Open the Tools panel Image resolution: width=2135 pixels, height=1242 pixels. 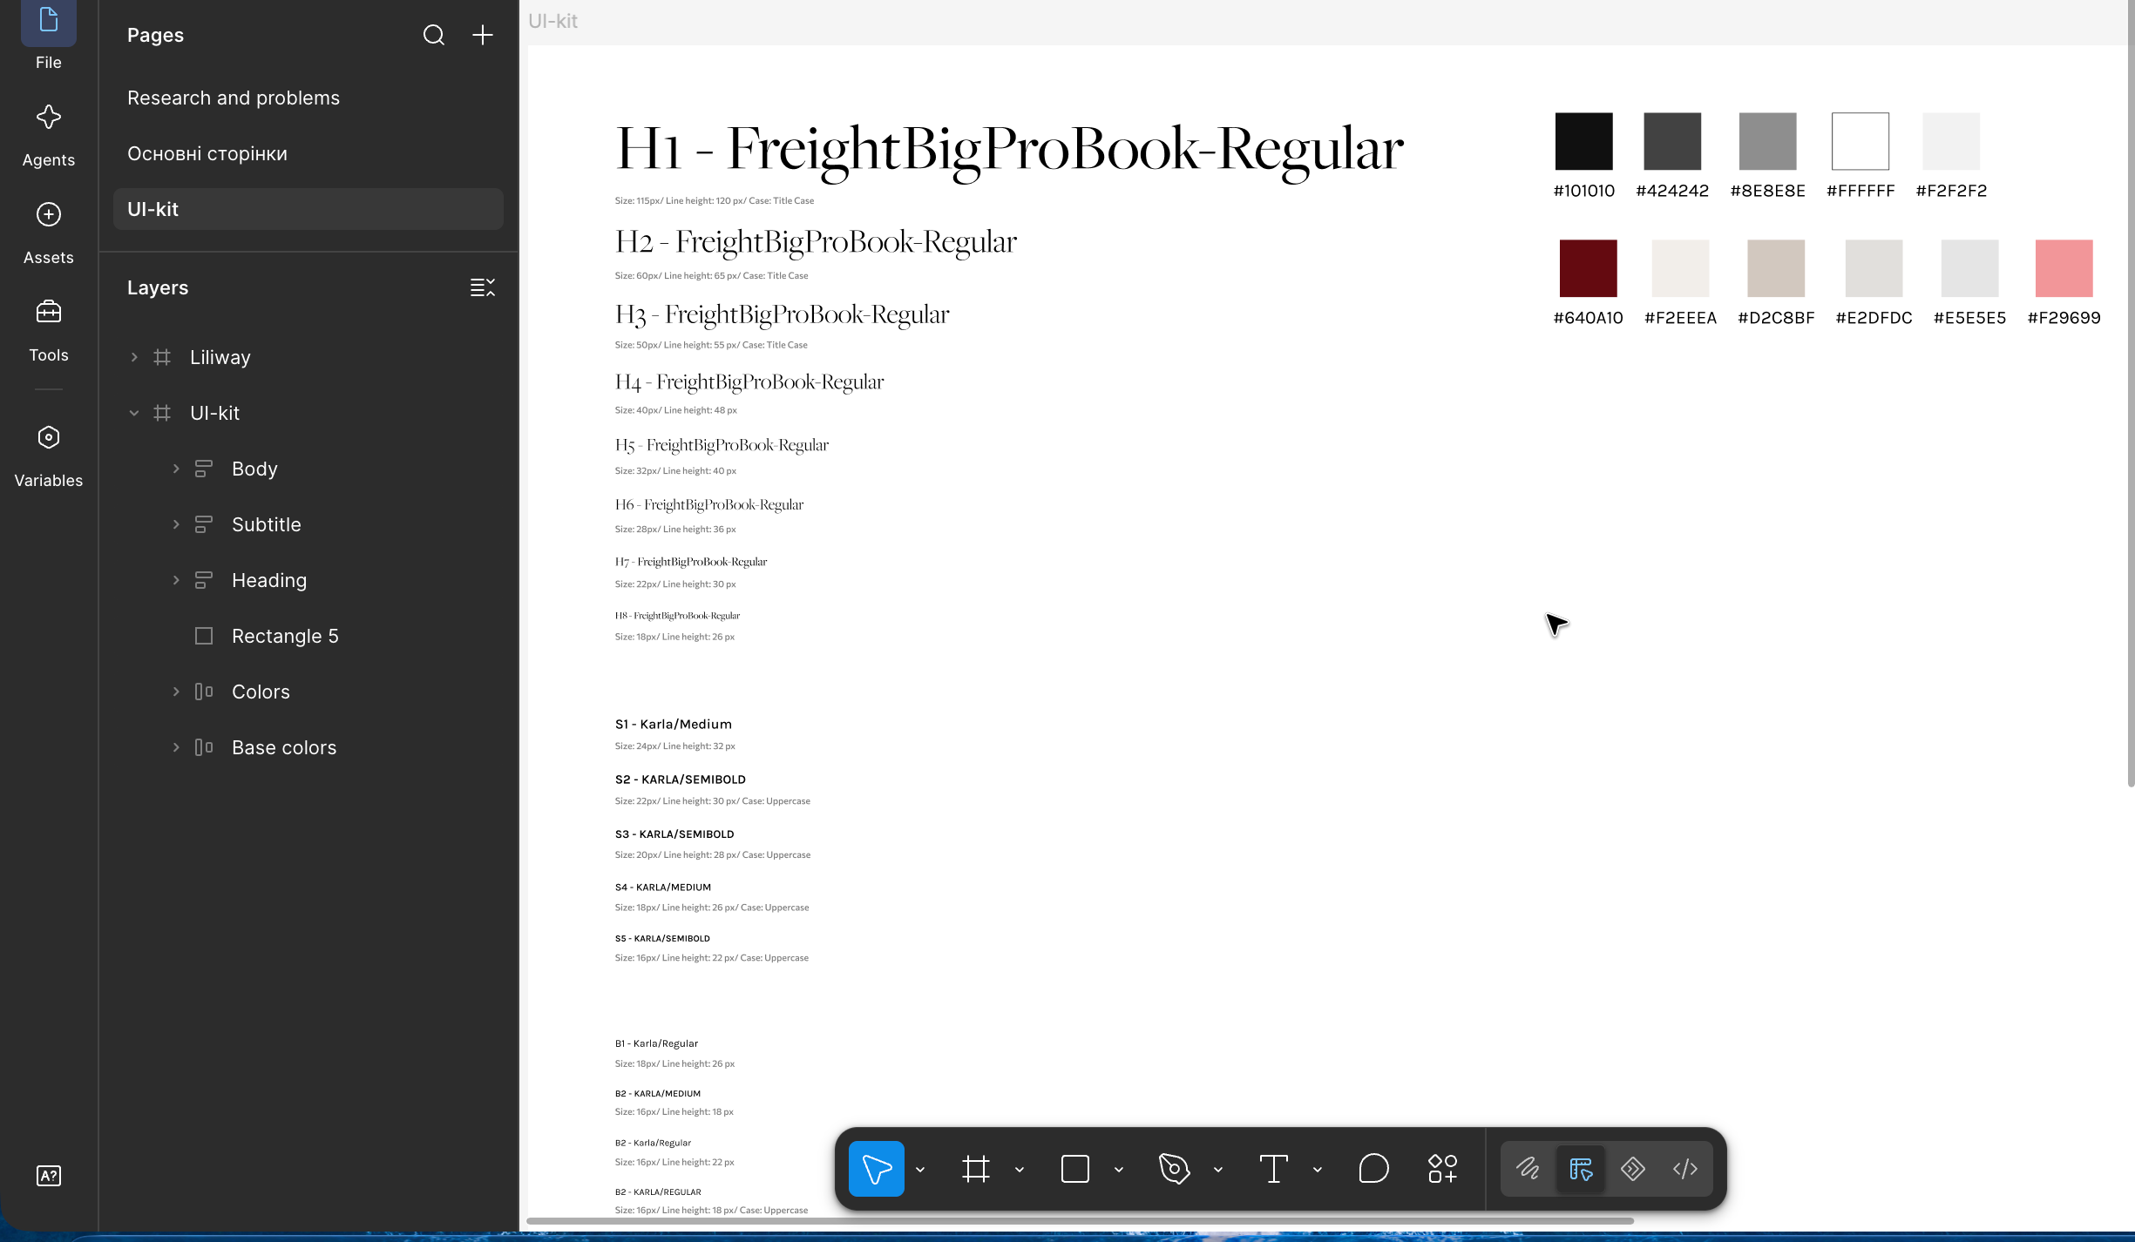pyautogui.click(x=49, y=329)
